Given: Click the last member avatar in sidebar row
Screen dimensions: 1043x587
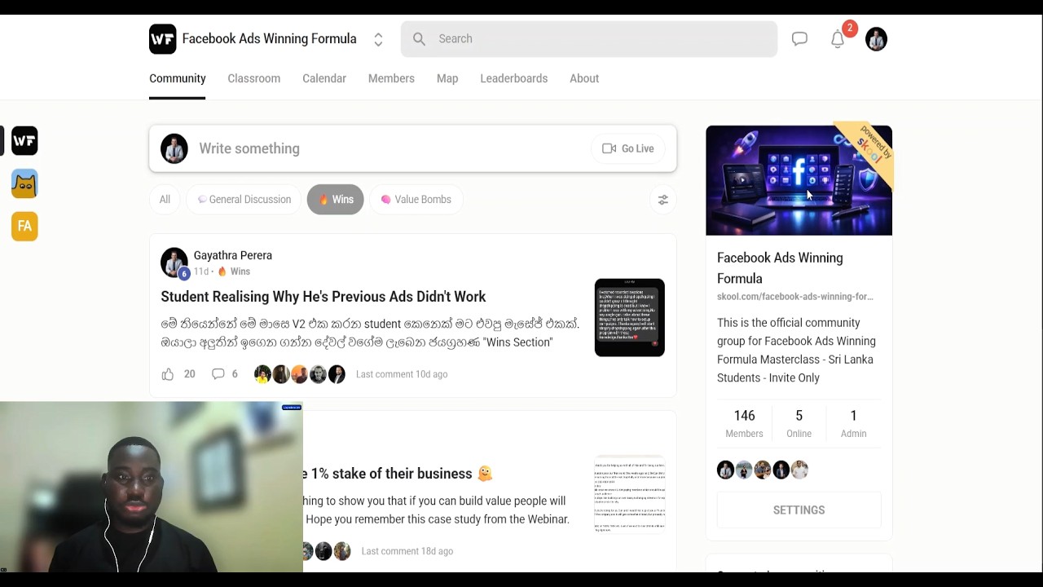Looking at the screenshot, I should (799, 470).
